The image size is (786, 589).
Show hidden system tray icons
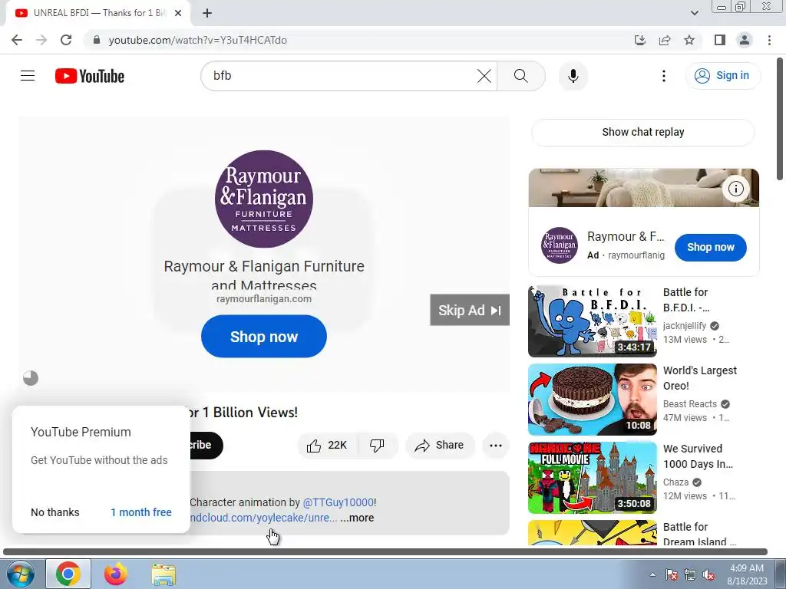[652, 574]
